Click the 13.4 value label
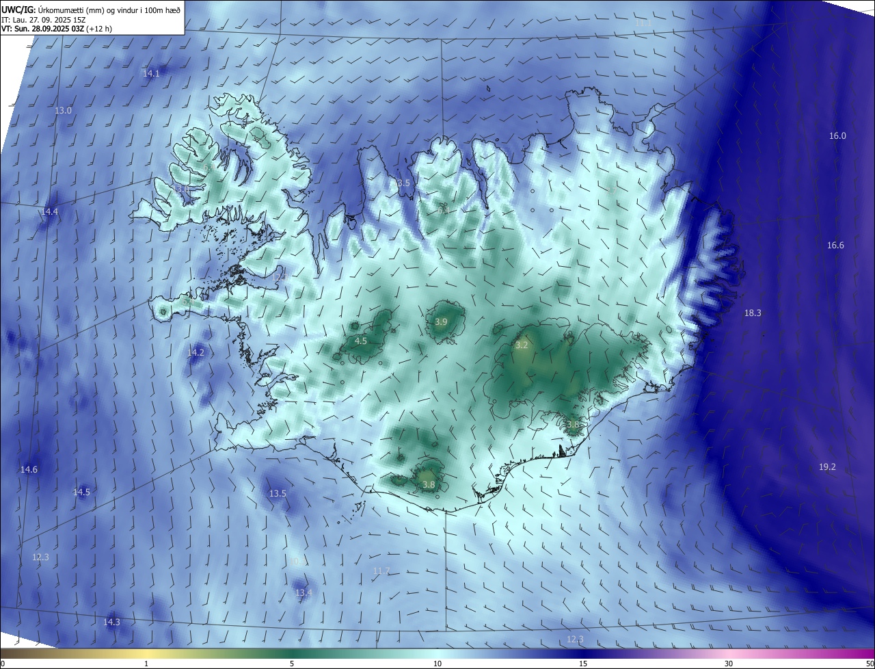Screen dimensions: 875x669 click(x=304, y=592)
